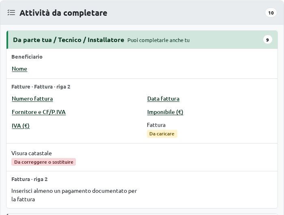Viewport: 284px width, 215px height.
Task: Open the Fornitore e CF/P.IVA link
Action: (39, 112)
